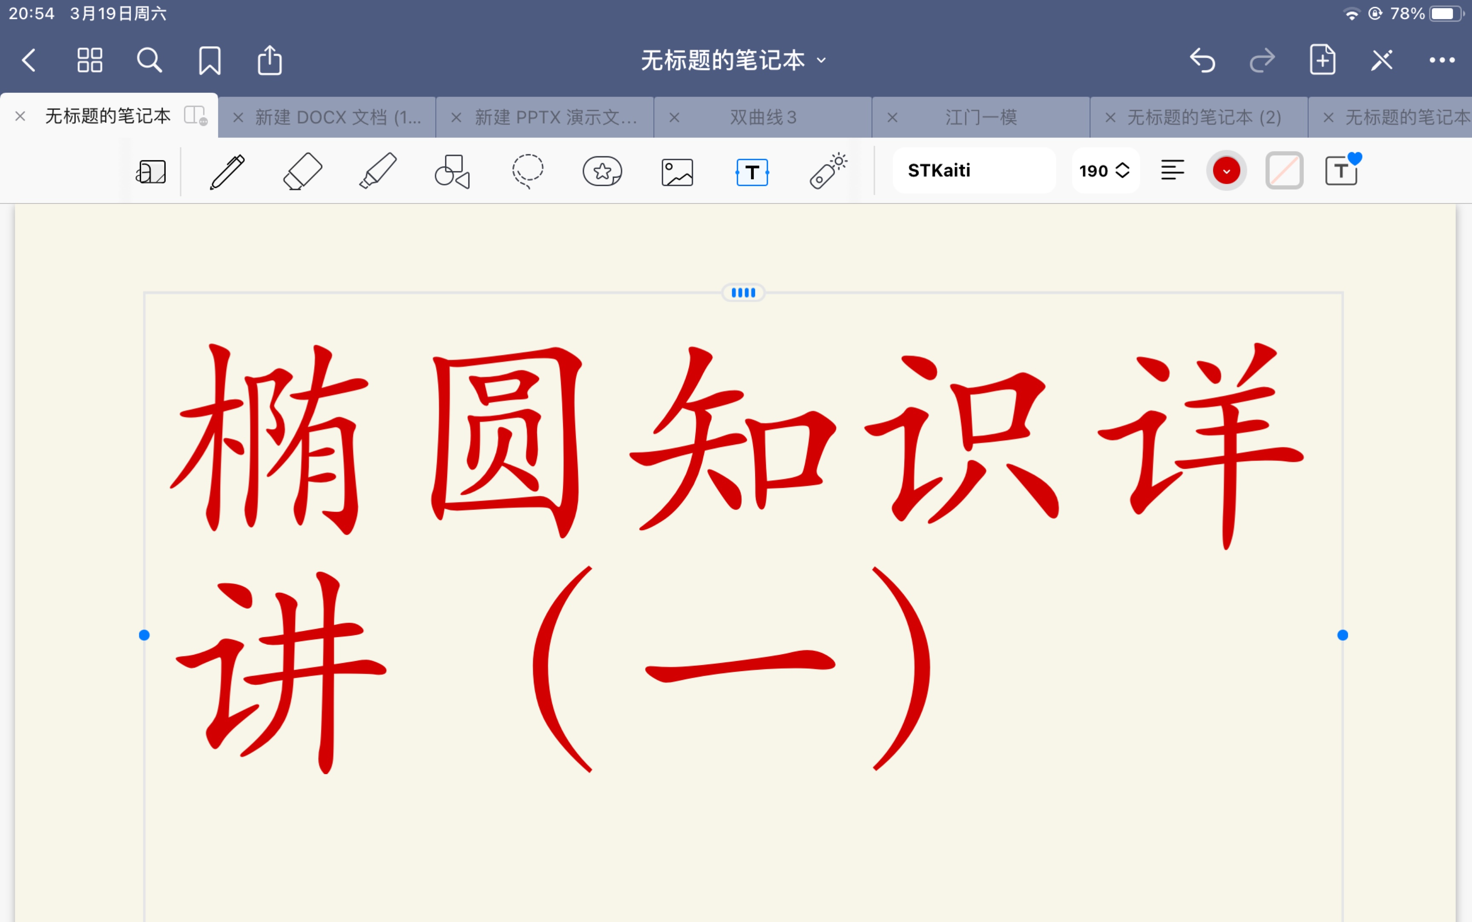Select the Pen tool
Image resolution: width=1472 pixels, height=922 pixels.
(x=227, y=171)
